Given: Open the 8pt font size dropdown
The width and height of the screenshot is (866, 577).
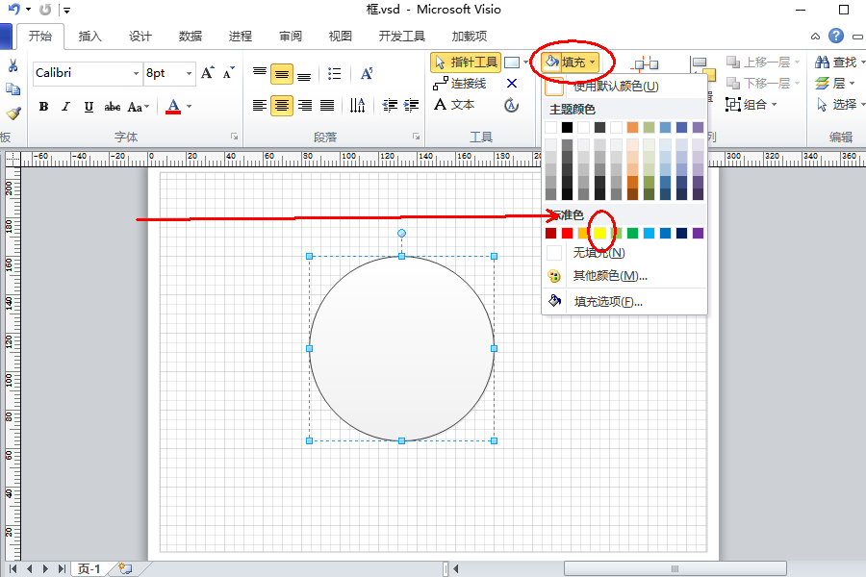Looking at the screenshot, I should click(189, 73).
